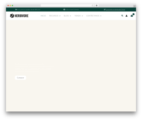
Task: Open a new browser tab with plus icon
Action: [x=135, y=6]
